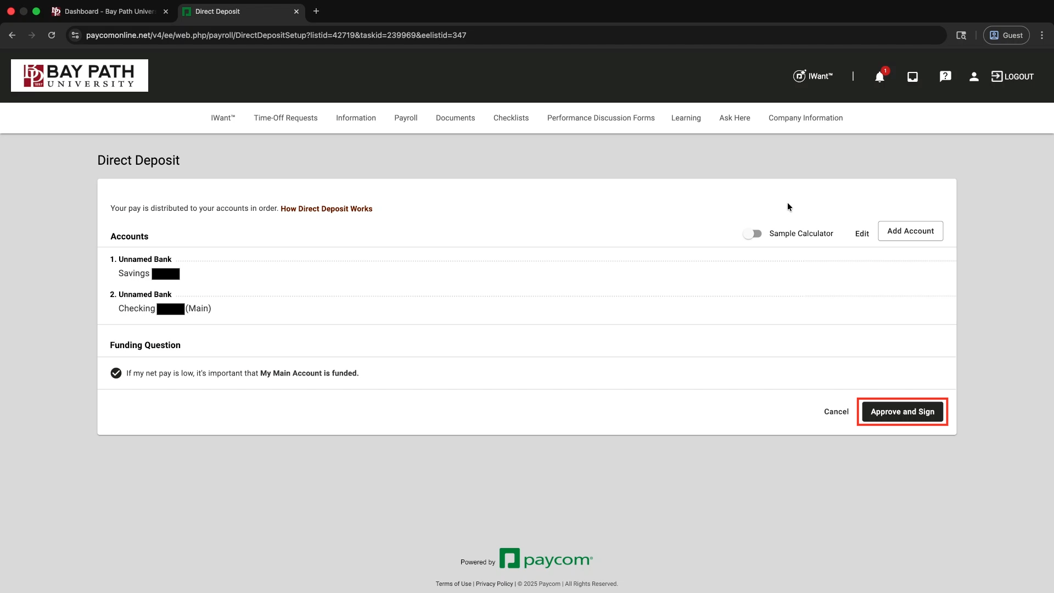Viewport: 1054px width, 593px height.
Task: Click the browser address bar URL
Action: pyautogui.click(x=276, y=35)
